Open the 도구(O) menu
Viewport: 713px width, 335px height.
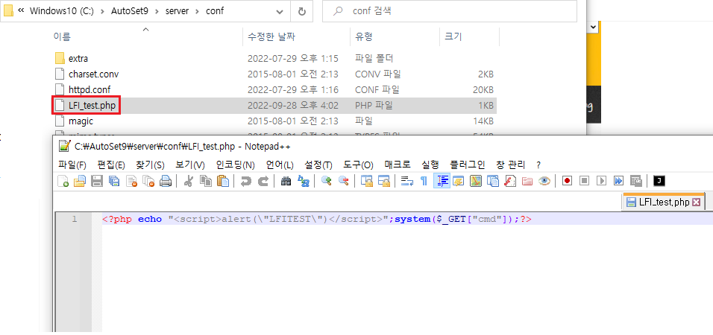358,165
